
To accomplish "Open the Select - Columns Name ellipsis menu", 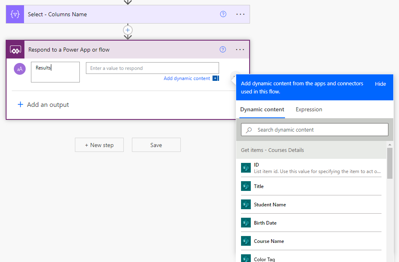I will pyautogui.click(x=241, y=14).
